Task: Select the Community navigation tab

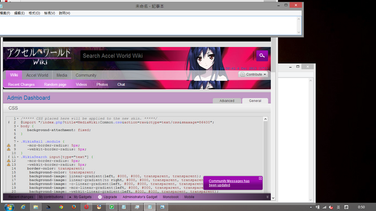Action: [x=86, y=75]
